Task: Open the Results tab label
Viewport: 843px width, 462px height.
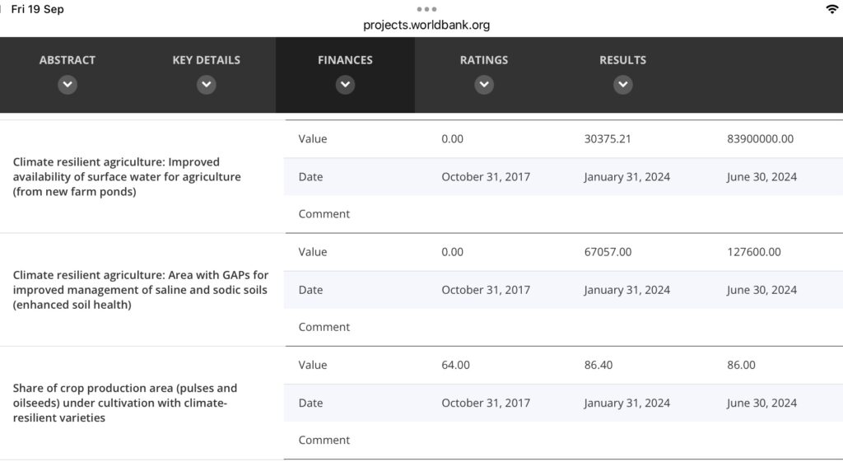Action: pos(622,60)
